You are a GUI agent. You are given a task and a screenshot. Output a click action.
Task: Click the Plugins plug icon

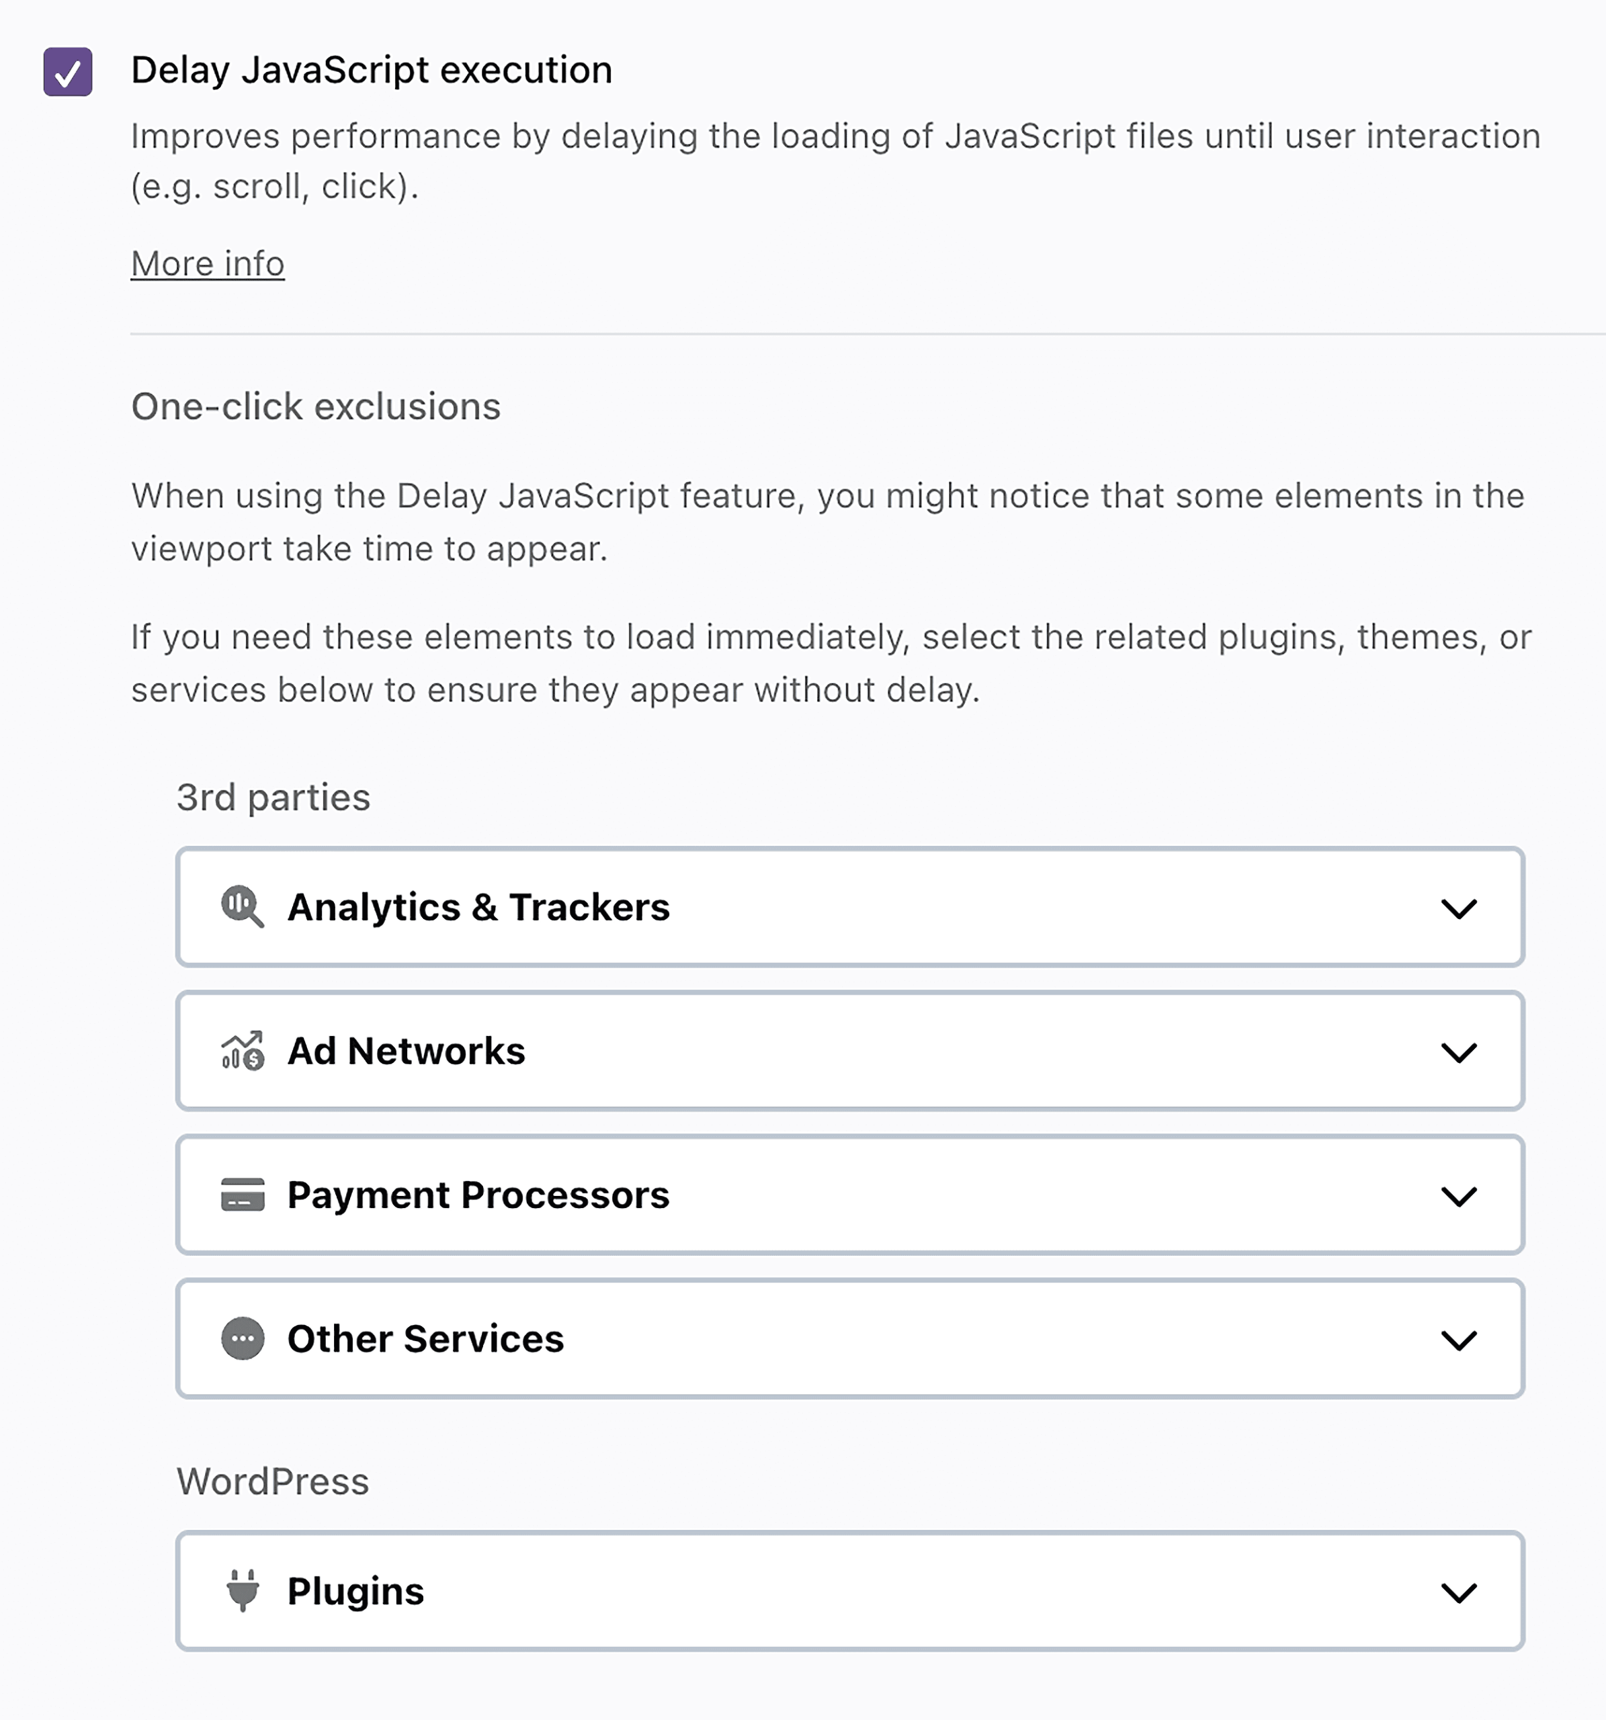tap(243, 1591)
